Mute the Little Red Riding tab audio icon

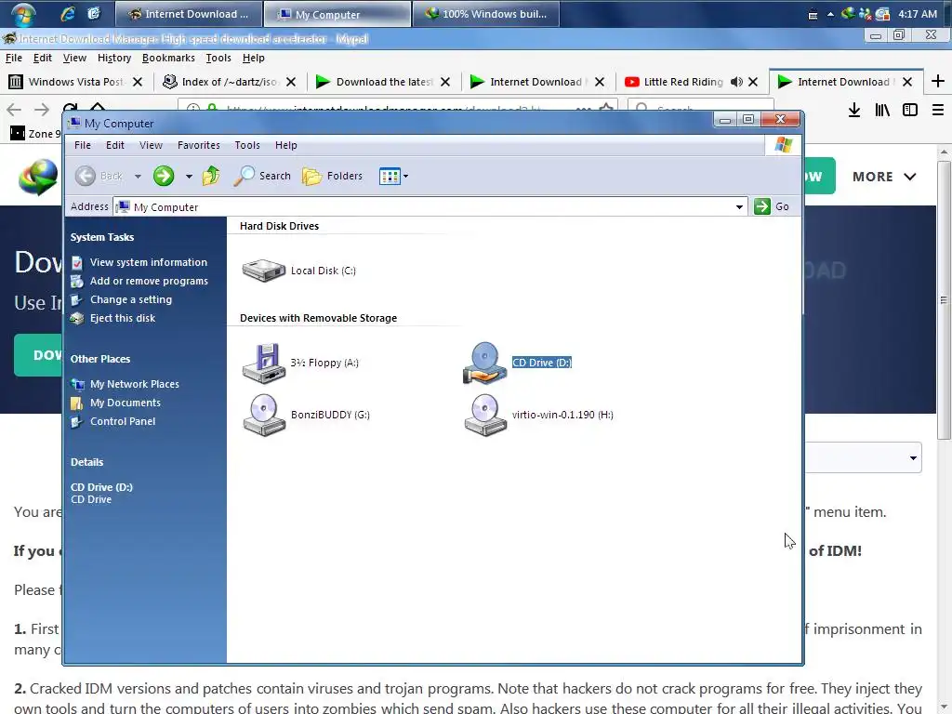coord(736,82)
